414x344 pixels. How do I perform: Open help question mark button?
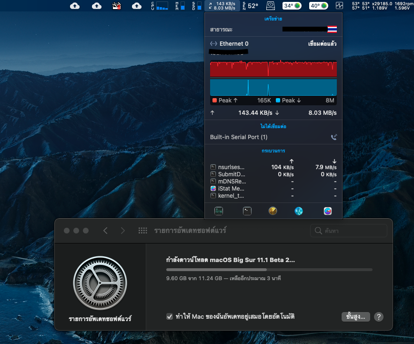coord(379,316)
